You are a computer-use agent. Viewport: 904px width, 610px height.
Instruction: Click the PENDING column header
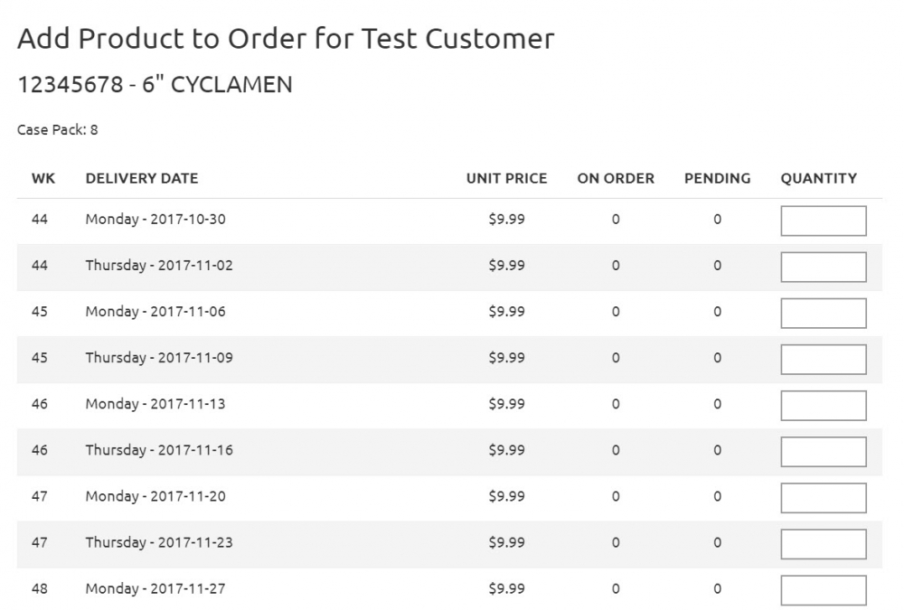[717, 178]
